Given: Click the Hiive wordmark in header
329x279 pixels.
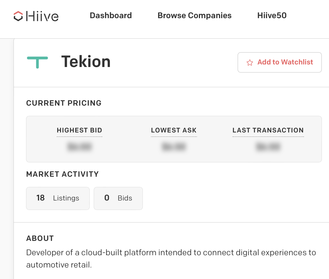Looking at the screenshot, I should (42, 16).
